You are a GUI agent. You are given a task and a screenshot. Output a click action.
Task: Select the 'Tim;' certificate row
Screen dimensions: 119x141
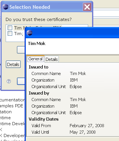point(19,34)
